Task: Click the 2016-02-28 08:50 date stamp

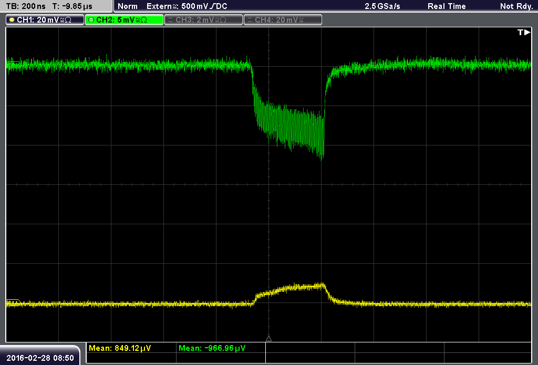Action: (x=40, y=358)
